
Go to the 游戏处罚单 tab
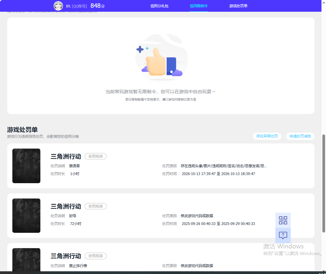238,6
